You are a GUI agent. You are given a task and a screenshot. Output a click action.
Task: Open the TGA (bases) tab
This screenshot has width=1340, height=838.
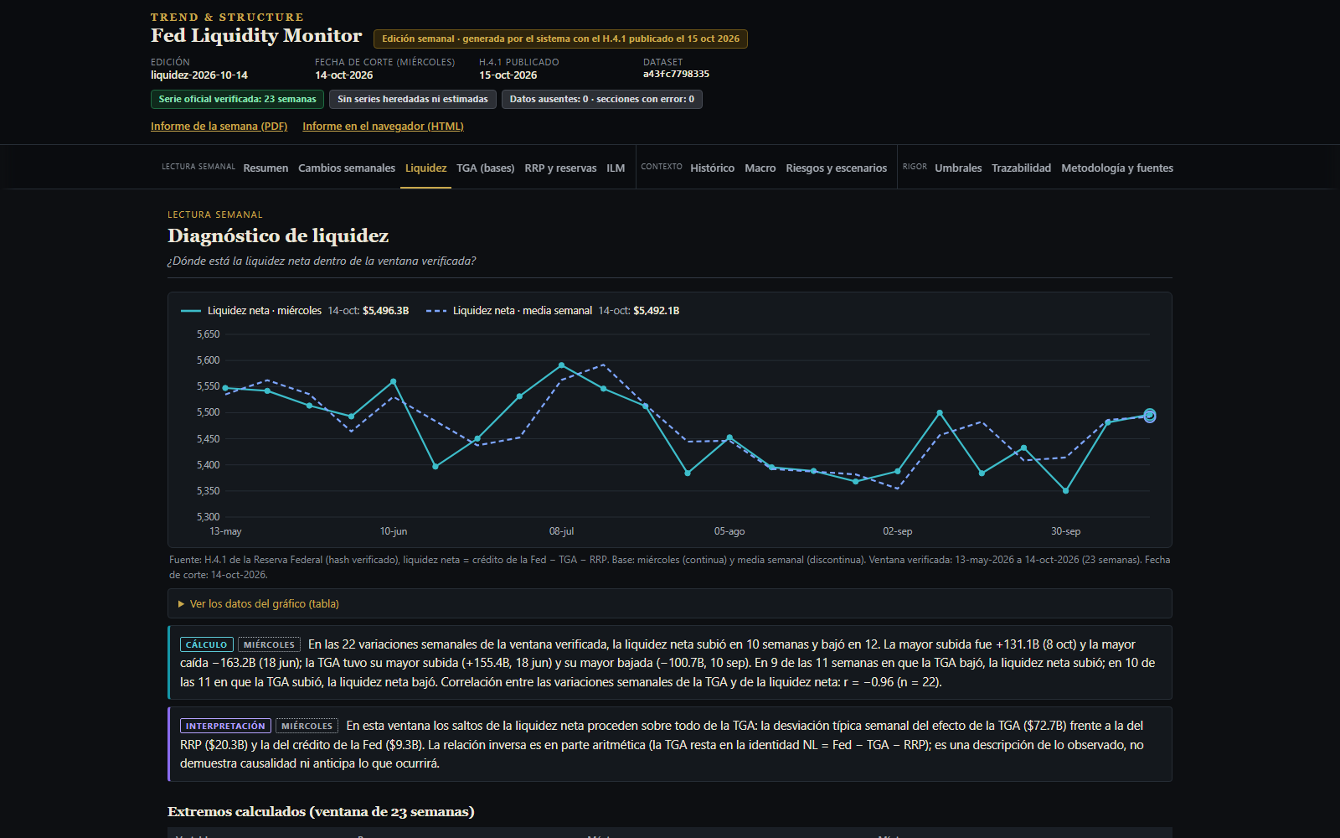coord(486,168)
